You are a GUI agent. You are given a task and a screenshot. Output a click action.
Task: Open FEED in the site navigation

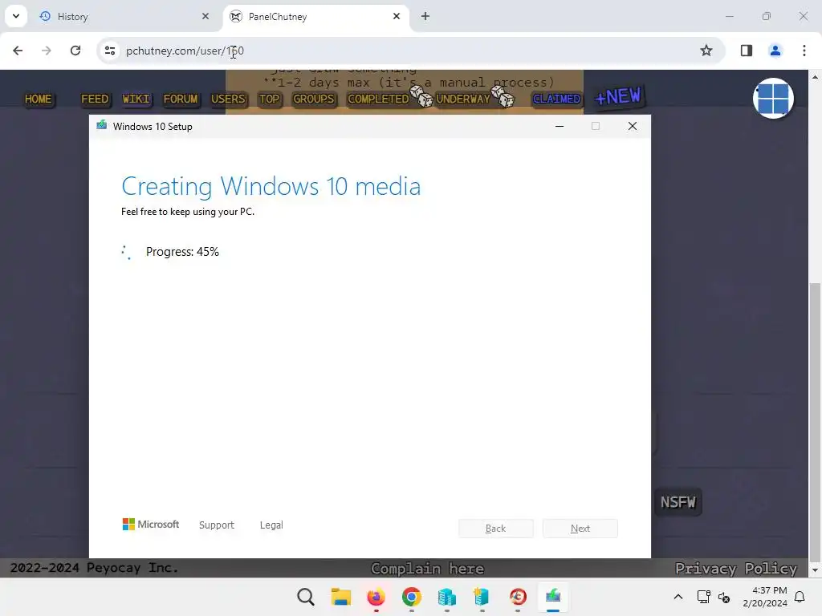[x=95, y=99]
